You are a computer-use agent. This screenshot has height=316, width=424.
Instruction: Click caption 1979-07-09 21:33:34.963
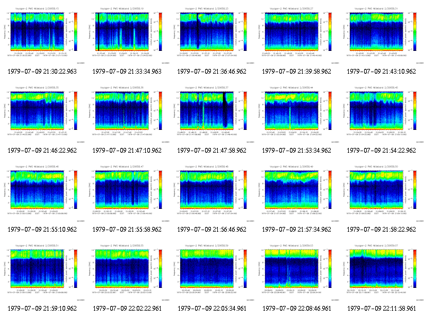tap(127, 72)
